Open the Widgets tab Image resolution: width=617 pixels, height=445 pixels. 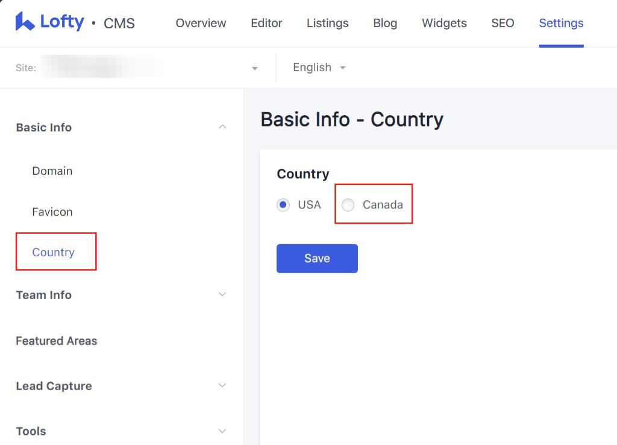coord(444,24)
